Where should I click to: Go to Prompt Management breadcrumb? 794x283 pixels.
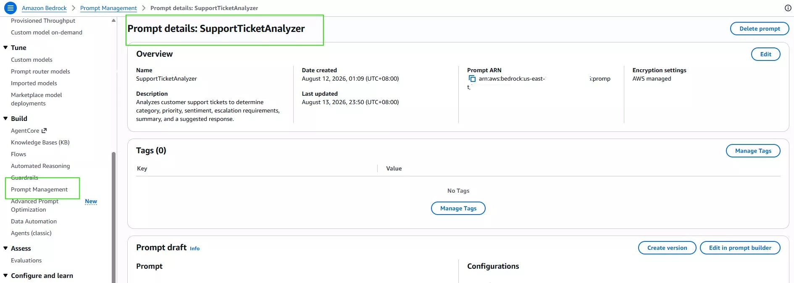[x=108, y=8]
